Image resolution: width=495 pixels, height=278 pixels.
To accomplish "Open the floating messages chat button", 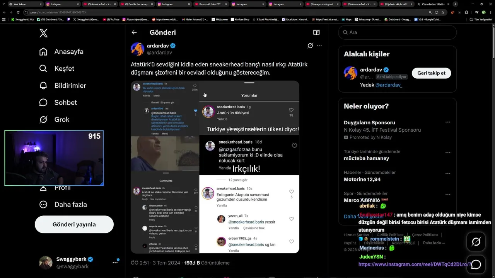I will tap(476, 264).
